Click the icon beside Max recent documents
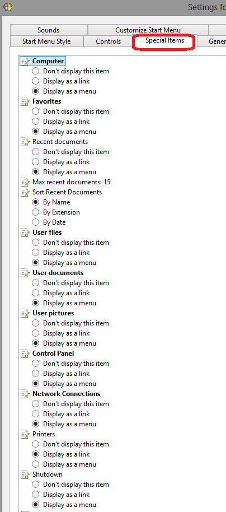Viewport: 226px width, 512px height. click(x=25, y=182)
